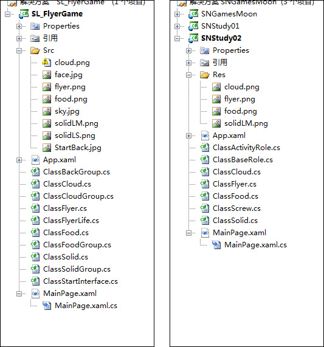Click the C# file icon of ClassScrew.cs
Image resolution: width=324 pixels, height=347 pixels.
(x=205, y=208)
